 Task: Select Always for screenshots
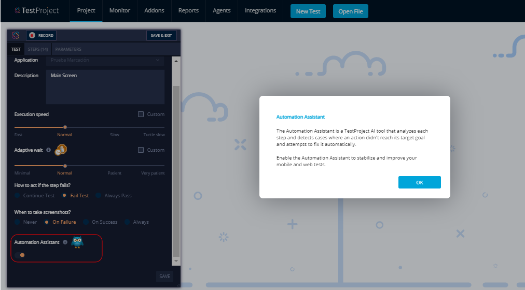pos(127,222)
